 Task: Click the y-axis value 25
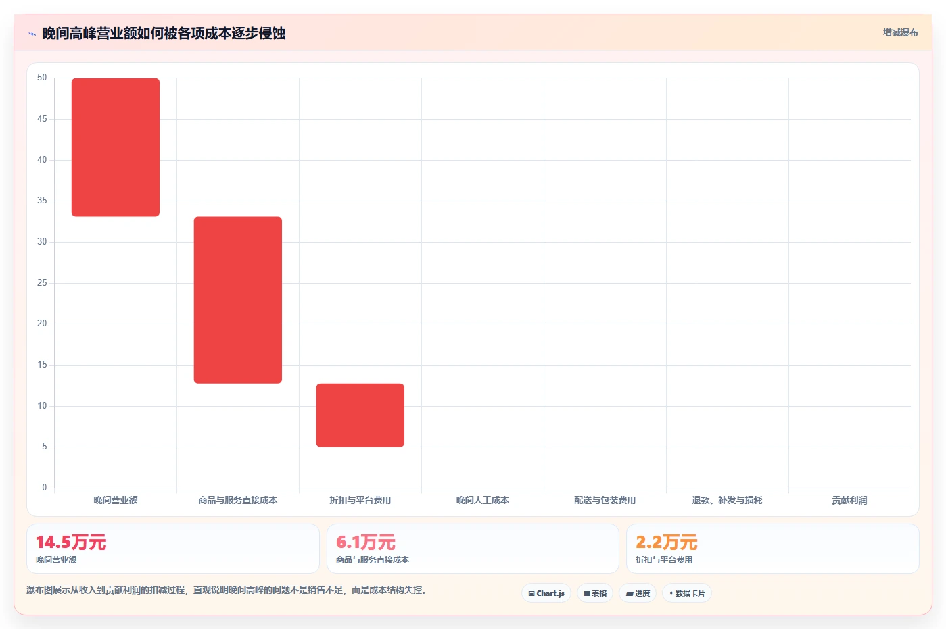(x=42, y=282)
